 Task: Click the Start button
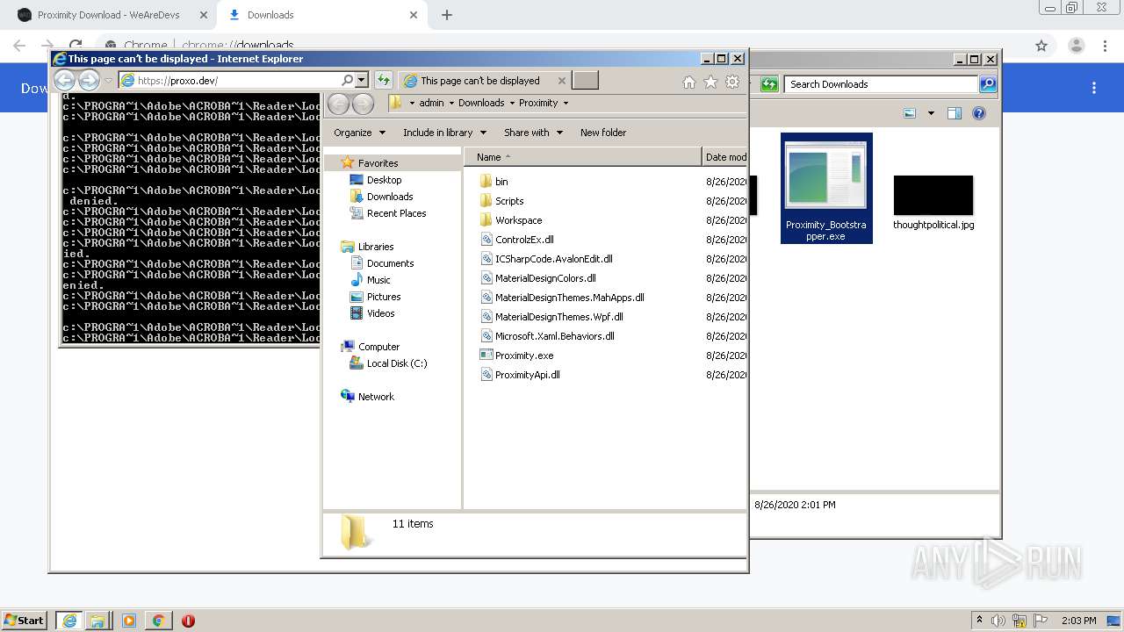pyautogui.click(x=25, y=621)
